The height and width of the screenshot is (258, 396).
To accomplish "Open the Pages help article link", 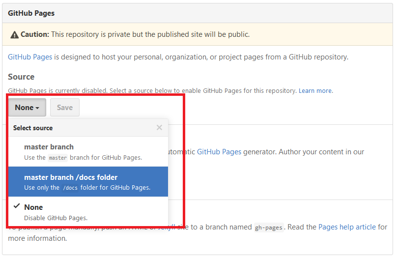I will (x=347, y=227).
